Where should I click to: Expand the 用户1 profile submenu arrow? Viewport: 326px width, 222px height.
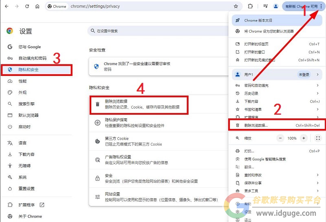coord(317,74)
